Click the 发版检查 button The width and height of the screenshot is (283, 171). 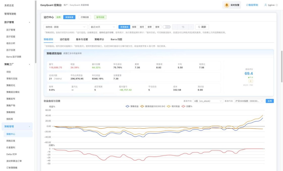click(69, 17)
